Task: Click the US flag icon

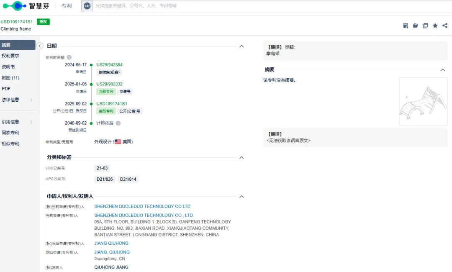Action: (118, 142)
